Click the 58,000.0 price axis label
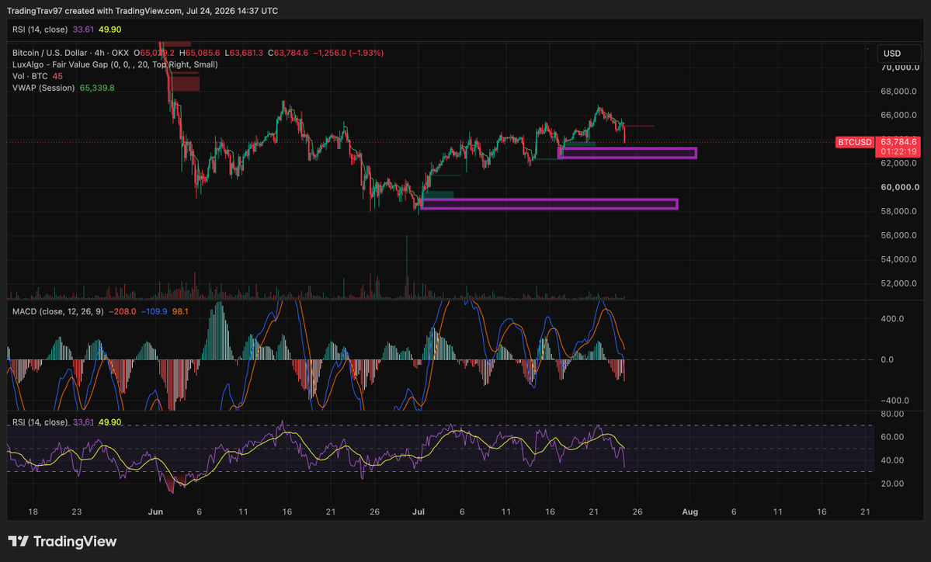This screenshot has width=931, height=562. coord(899,211)
